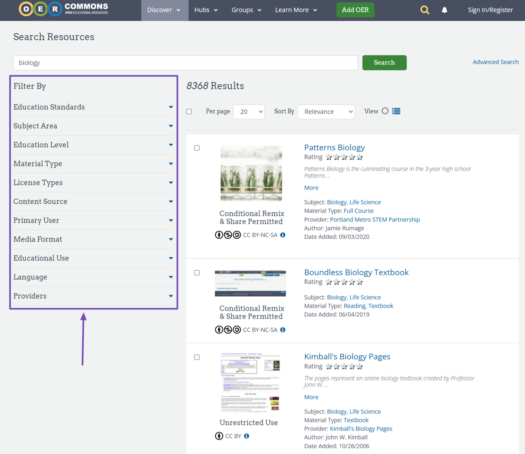Expand Language filter
Image resolution: width=525 pixels, height=454 pixels.
(93, 277)
